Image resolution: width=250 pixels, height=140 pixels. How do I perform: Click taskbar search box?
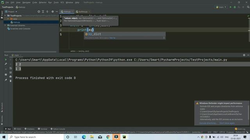(36, 137)
